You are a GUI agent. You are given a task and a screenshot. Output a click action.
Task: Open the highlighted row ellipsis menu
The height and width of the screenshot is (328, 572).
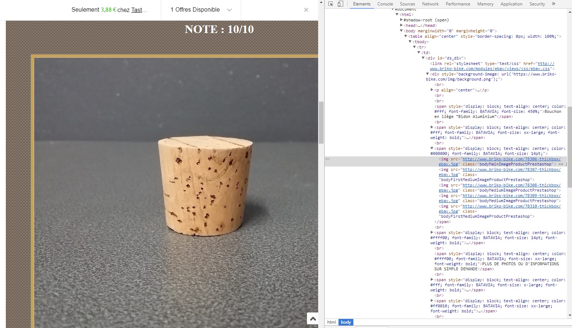point(327,159)
